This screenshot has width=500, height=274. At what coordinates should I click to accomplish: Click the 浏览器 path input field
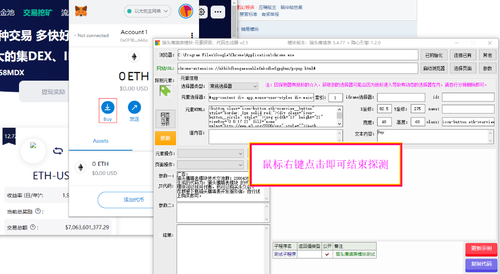click(297, 55)
